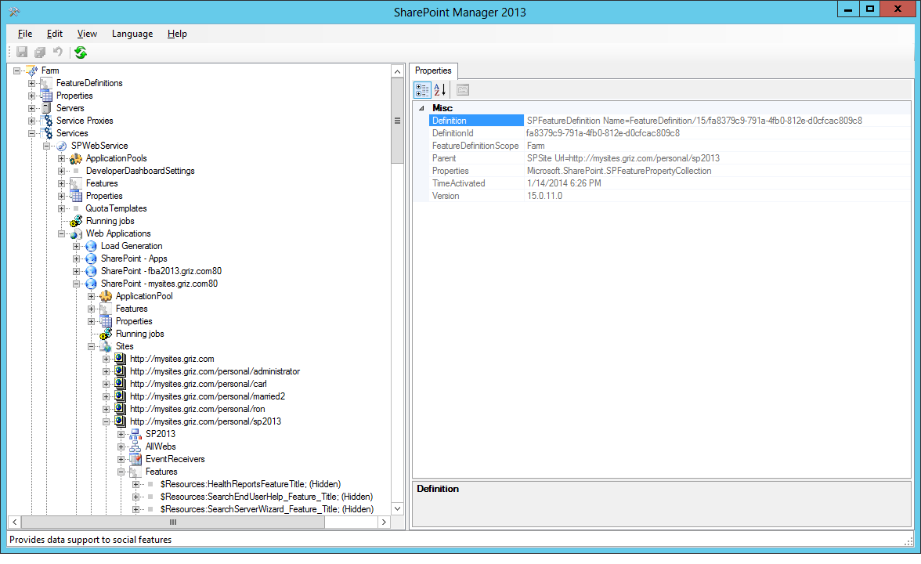Viewport: 921px width, 564px height.
Task: Click the Refresh icon in the toolbar
Action: tap(80, 52)
